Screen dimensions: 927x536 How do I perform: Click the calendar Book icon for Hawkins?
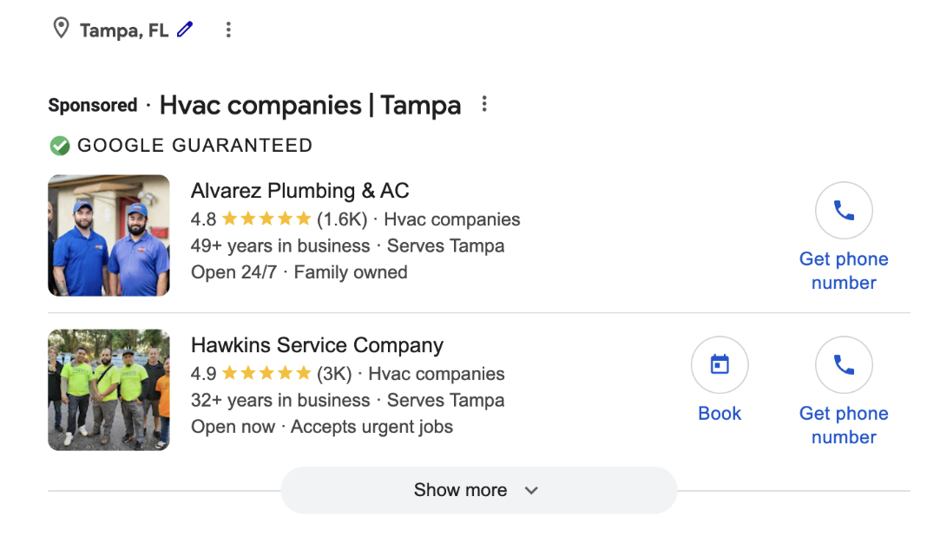pos(720,365)
